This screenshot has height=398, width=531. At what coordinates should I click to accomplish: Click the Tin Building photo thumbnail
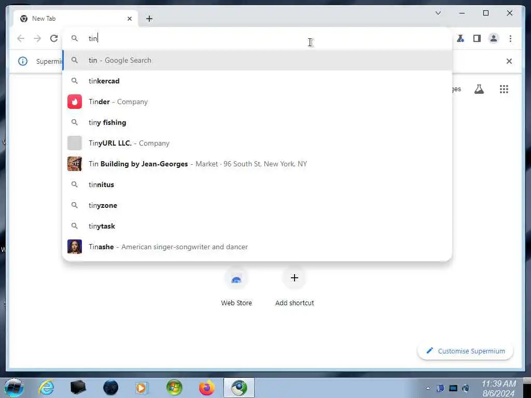(75, 164)
